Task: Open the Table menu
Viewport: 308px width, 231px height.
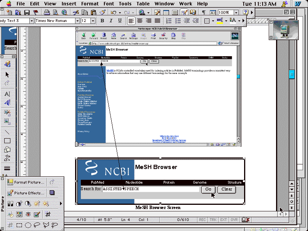Action: click(x=143, y=4)
